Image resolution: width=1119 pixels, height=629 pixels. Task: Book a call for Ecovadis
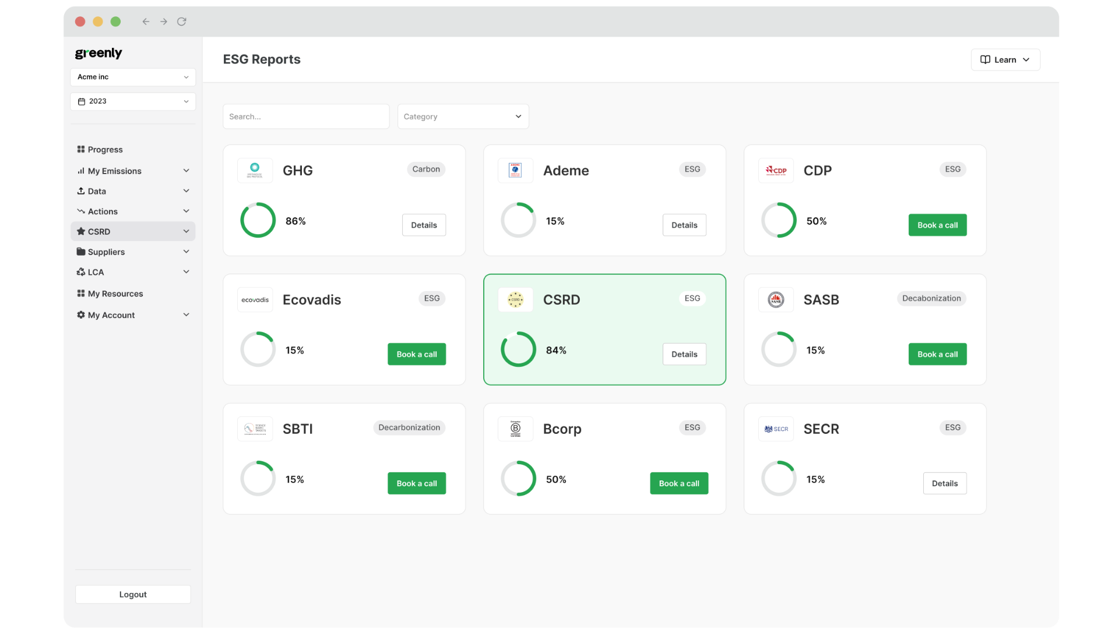point(417,354)
